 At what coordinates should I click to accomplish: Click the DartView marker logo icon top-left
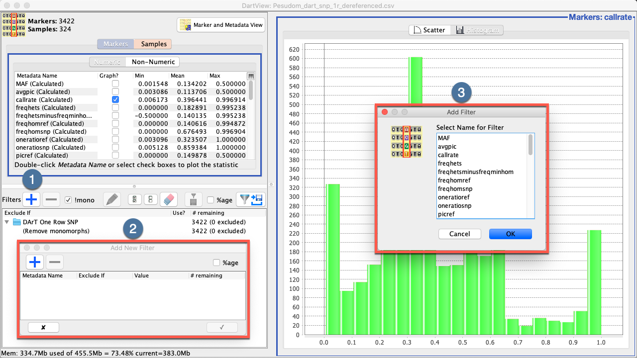click(14, 25)
